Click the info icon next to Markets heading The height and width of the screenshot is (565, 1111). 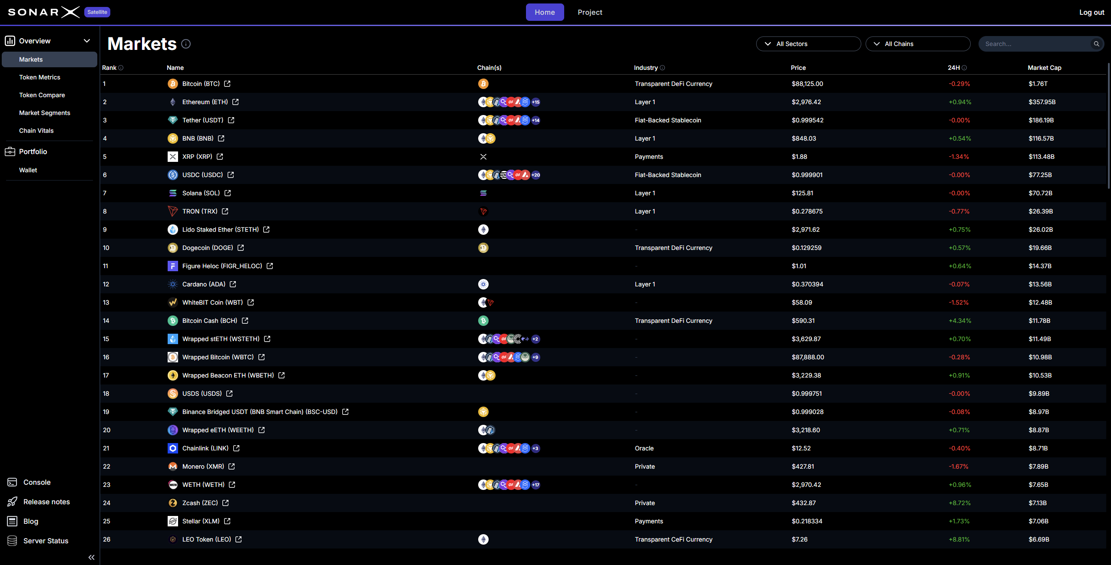pos(186,43)
